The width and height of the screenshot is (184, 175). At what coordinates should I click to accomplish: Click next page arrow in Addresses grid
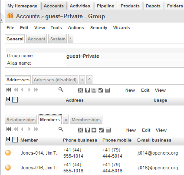click(x=29, y=90)
